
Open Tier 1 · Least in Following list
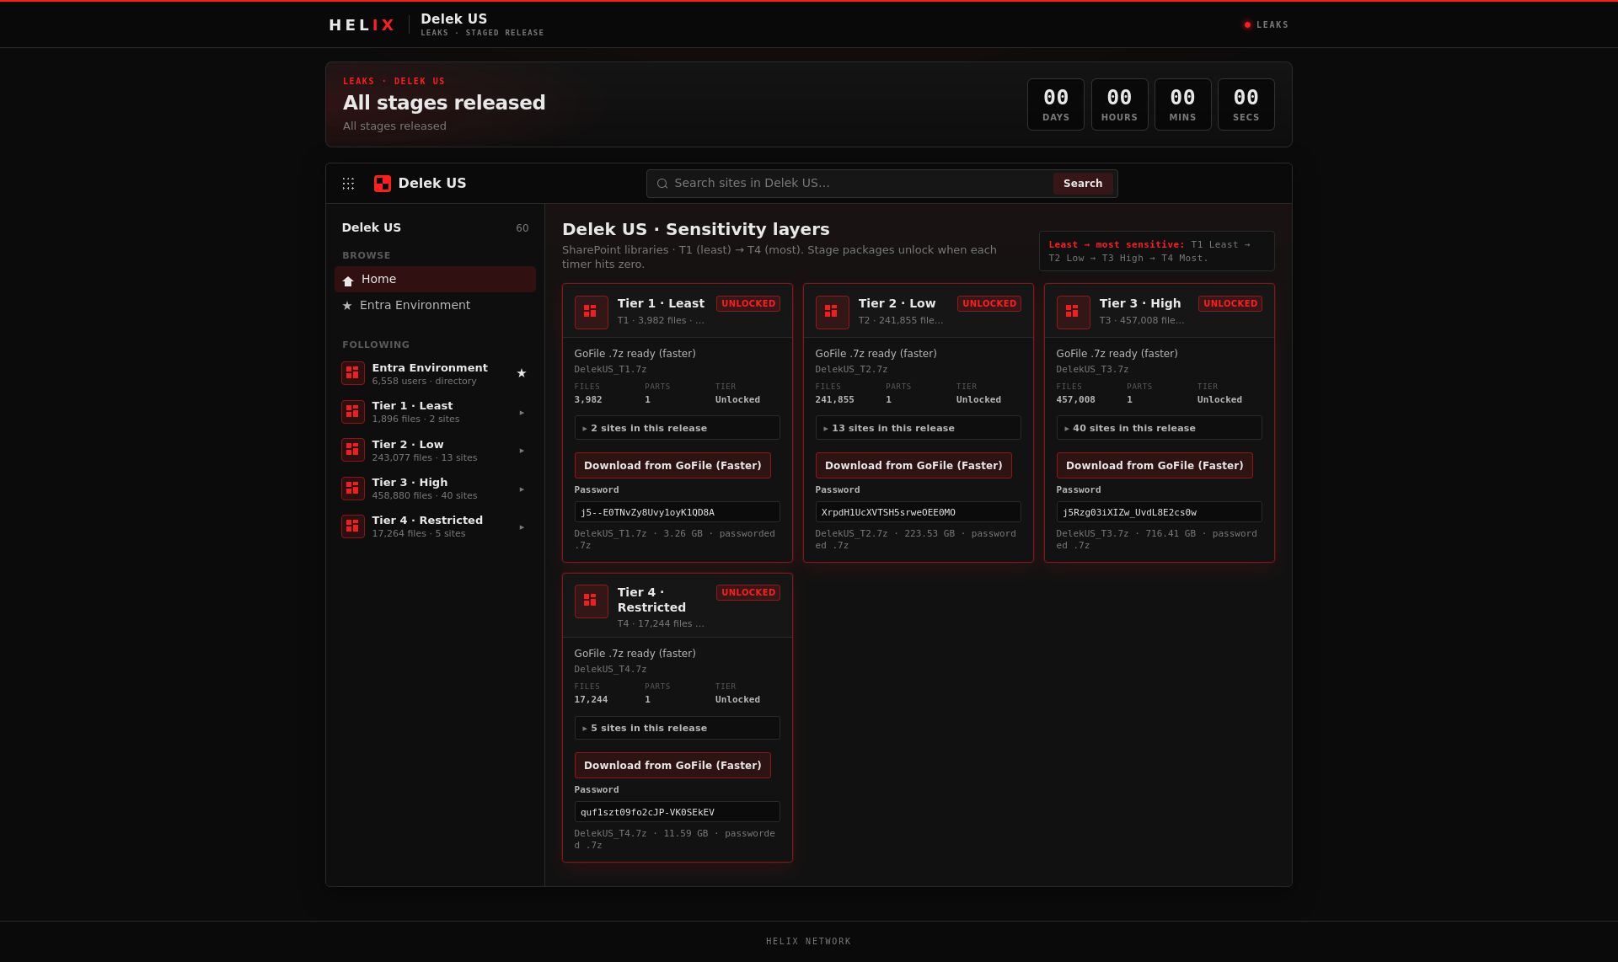pyautogui.click(x=435, y=412)
